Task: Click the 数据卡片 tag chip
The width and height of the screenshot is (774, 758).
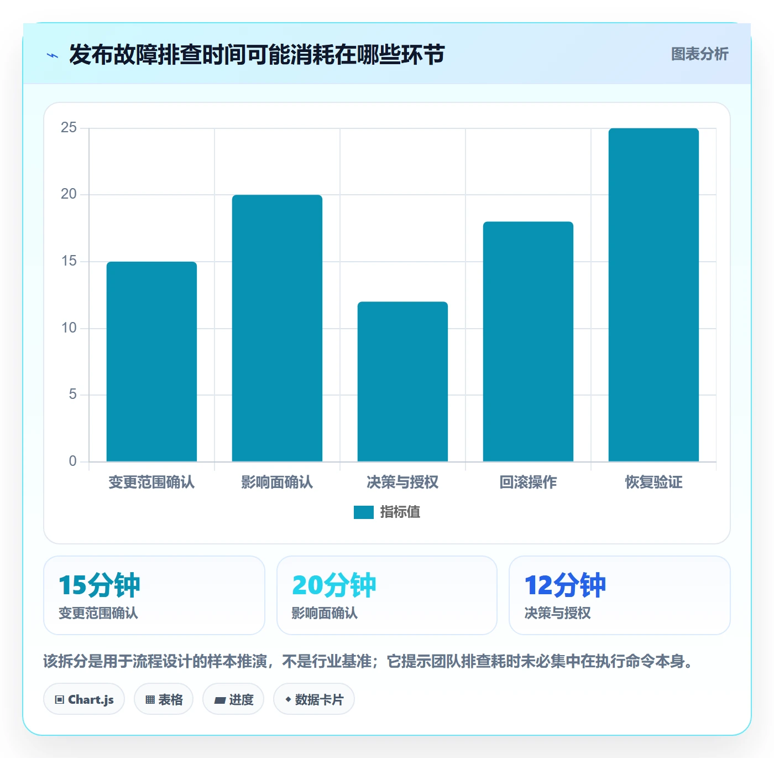Action: tap(314, 699)
